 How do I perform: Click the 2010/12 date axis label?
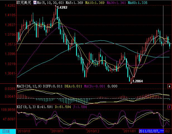tap(93, 131)
